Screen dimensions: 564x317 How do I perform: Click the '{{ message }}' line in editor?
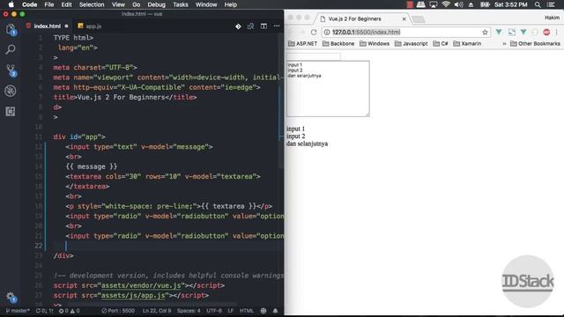click(92, 166)
